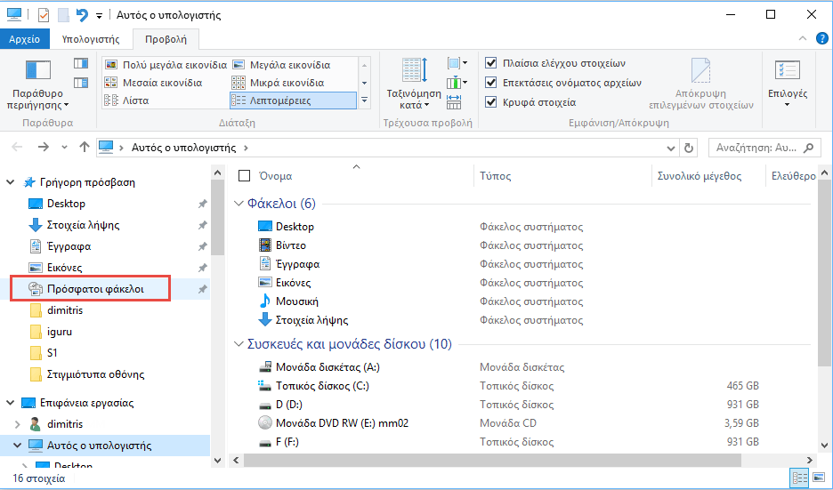Select Τοπικός δίσκος (C:) drive
833x490 pixels.
[x=322, y=386]
